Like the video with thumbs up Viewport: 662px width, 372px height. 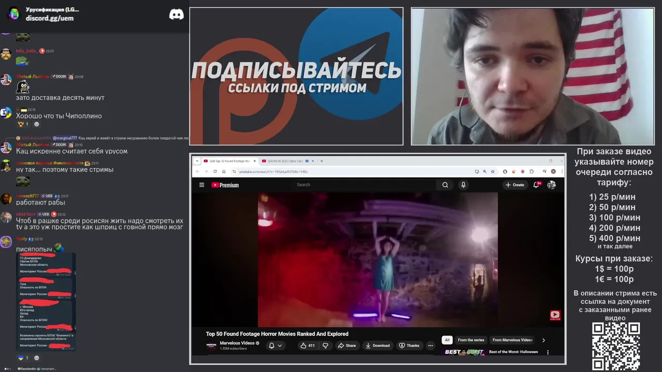[308, 346]
